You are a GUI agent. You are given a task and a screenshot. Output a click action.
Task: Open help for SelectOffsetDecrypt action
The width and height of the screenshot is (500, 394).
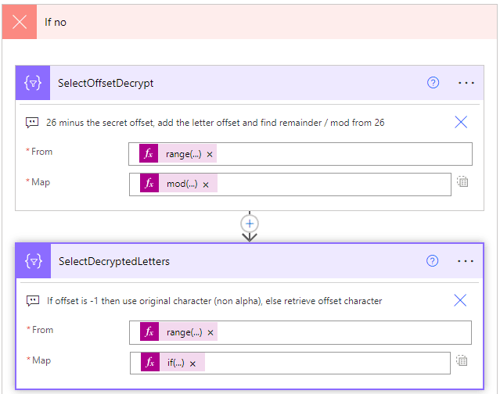(433, 83)
